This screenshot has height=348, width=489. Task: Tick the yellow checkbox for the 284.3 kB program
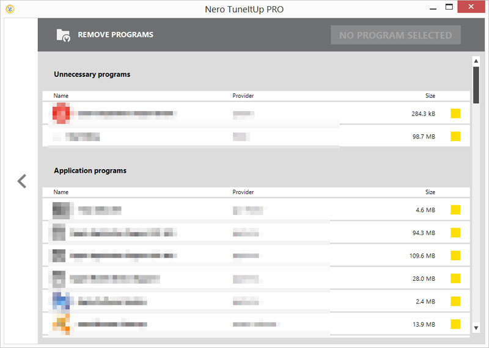click(x=455, y=114)
